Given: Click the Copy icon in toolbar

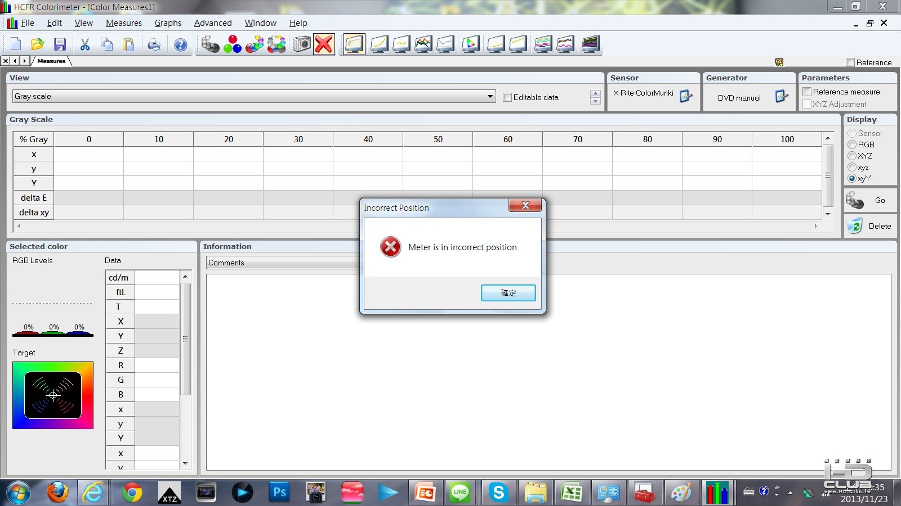Looking at the screenshot, I should point(107,44).
